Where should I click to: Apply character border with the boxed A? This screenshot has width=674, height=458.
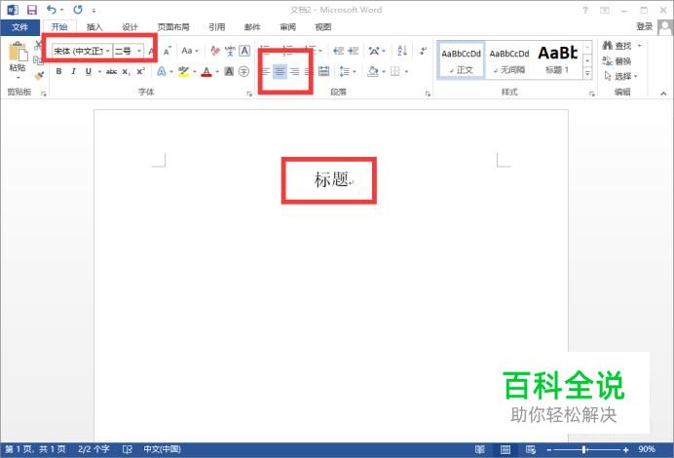point(244,51)
